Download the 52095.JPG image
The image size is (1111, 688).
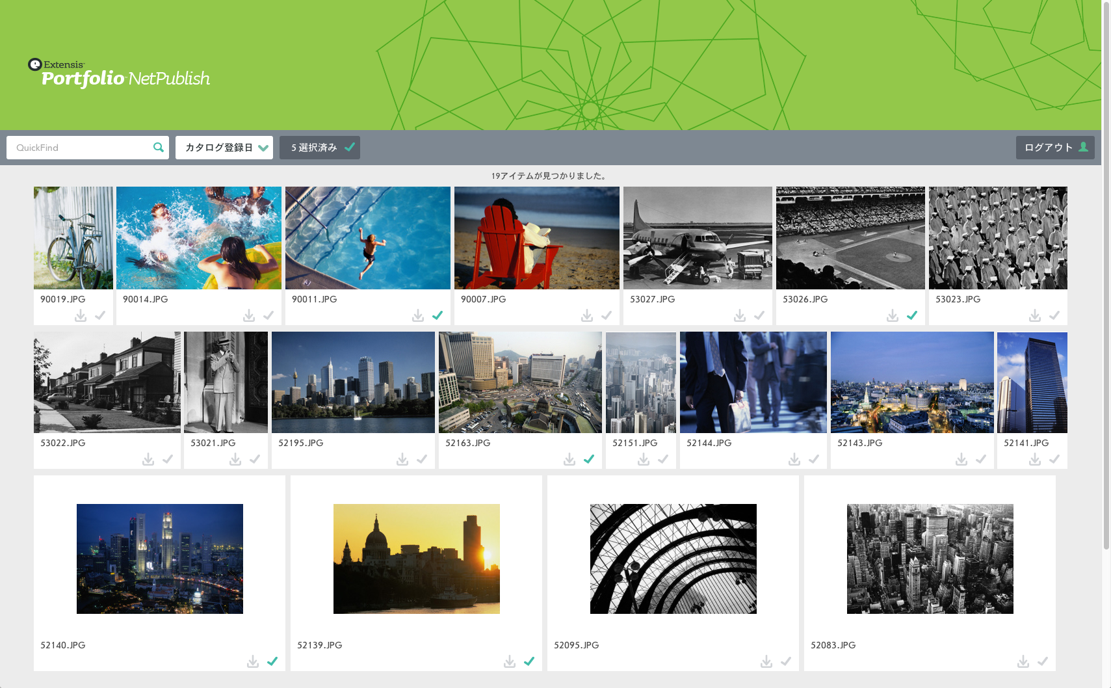pyautogui.click(x=766, y=661)
